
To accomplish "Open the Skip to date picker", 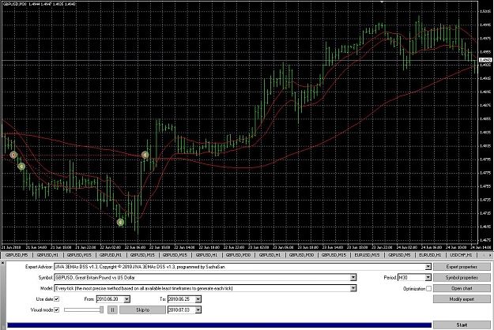I will (198, 309).
